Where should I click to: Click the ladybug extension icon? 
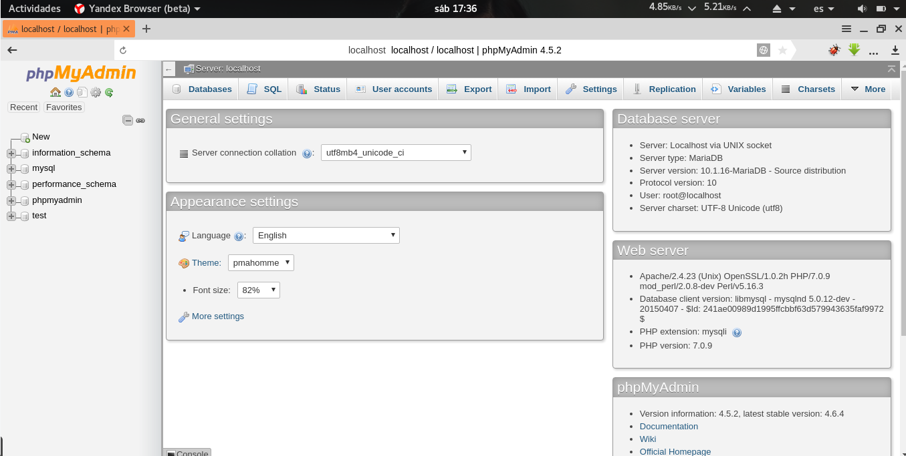834,50
